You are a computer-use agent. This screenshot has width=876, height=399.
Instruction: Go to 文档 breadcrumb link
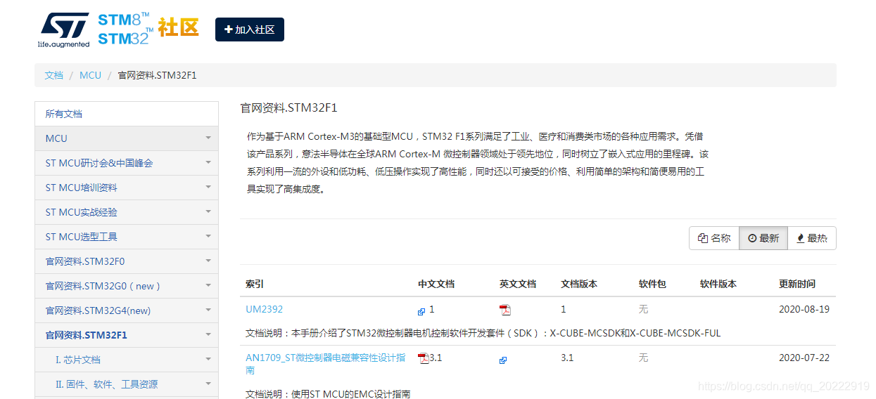[x=54, y=75]
